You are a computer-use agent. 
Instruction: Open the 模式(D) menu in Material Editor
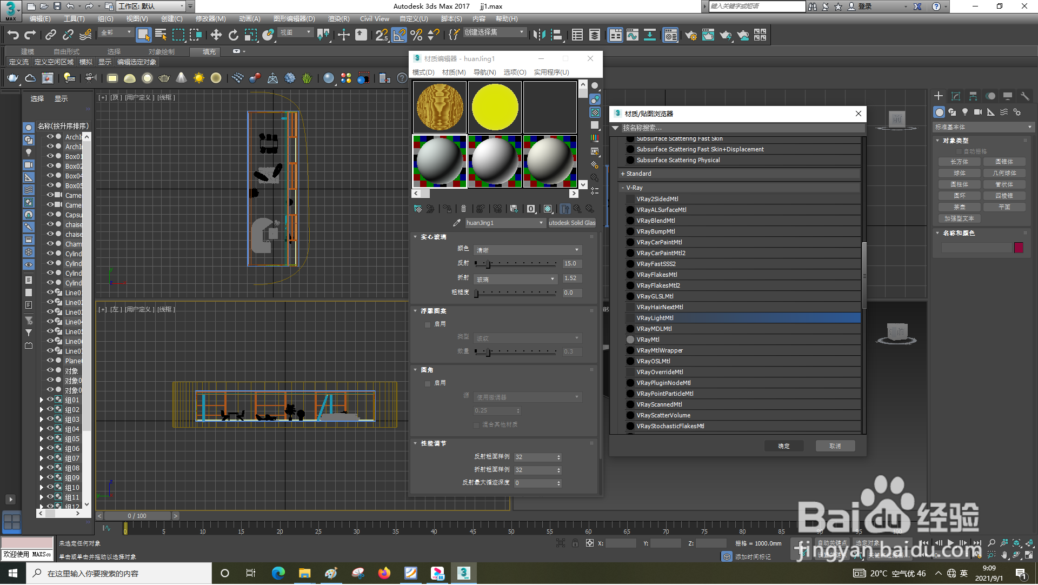coord(423,72)
